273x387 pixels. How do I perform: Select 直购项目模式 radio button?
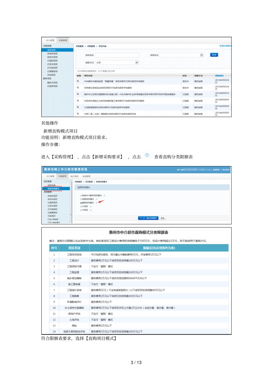[81, 203]
